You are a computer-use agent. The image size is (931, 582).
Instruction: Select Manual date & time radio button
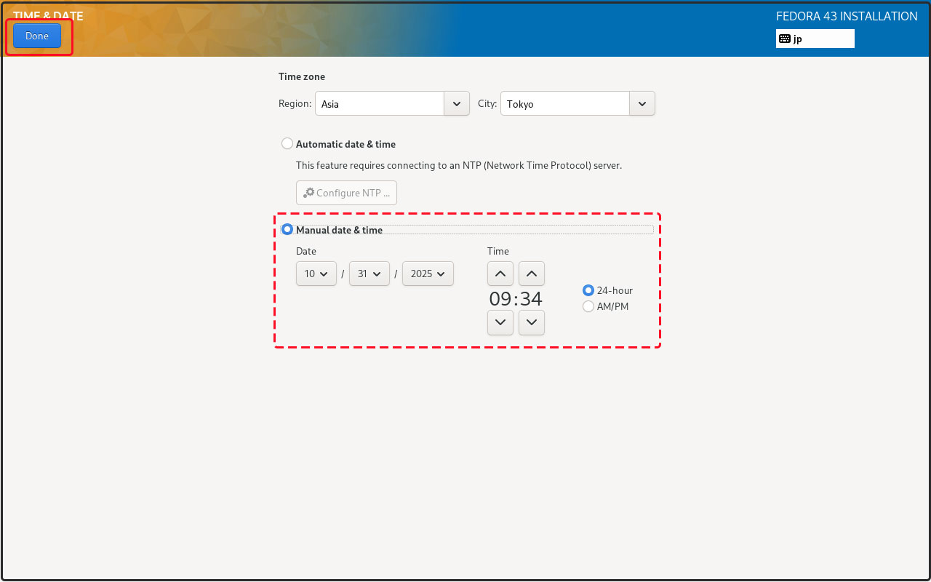point(287,230)
